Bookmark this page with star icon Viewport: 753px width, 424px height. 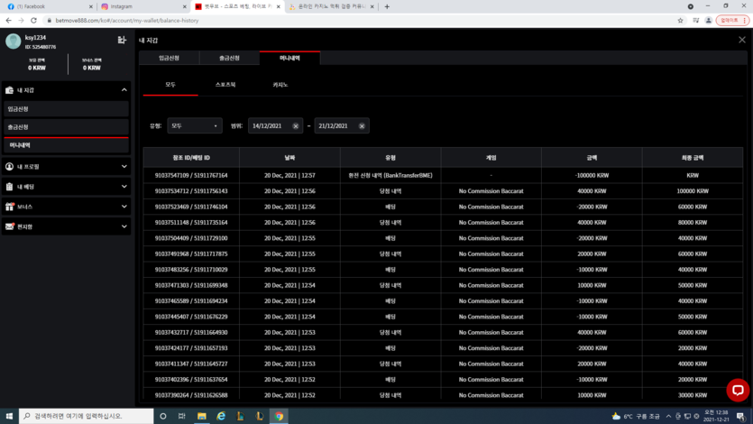pos(680,20)
